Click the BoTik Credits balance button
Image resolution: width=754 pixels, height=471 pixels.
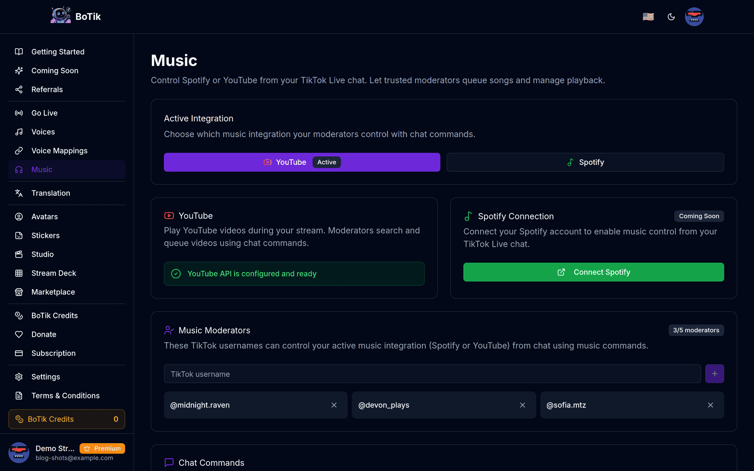(x=67, y=419)
